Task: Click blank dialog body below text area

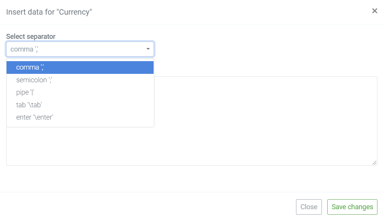Action: pos(192,179)
